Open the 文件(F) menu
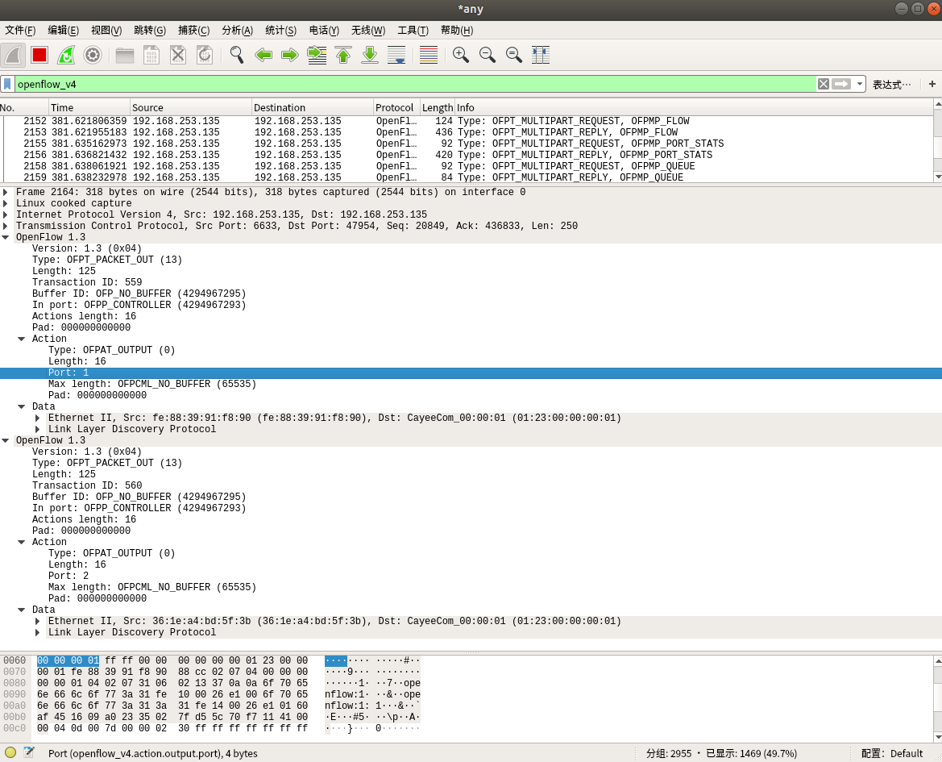The image size is (942, 762). 20,30
